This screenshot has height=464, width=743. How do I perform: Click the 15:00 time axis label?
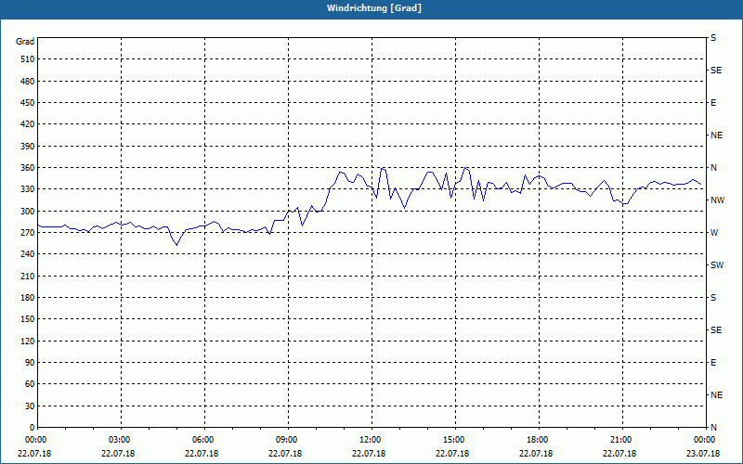click(455, 440)
